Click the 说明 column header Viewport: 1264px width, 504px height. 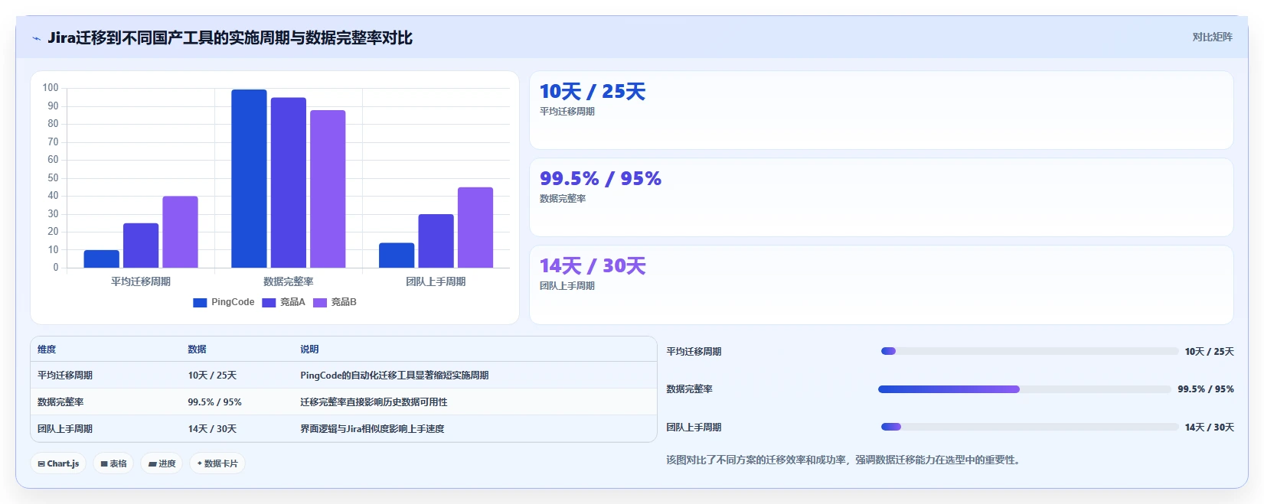pyautogui.click(x=309, y=350)
